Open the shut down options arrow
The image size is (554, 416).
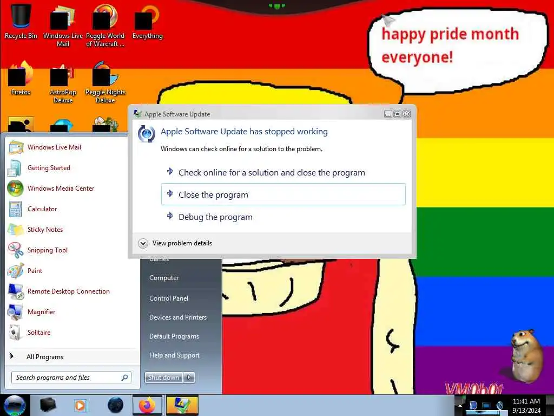189,378
